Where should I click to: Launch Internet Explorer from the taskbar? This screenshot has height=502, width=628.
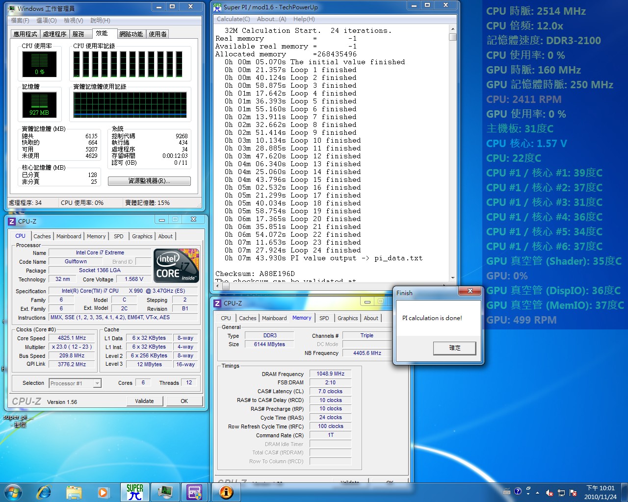pyautogui.click(x=44, y=492)
